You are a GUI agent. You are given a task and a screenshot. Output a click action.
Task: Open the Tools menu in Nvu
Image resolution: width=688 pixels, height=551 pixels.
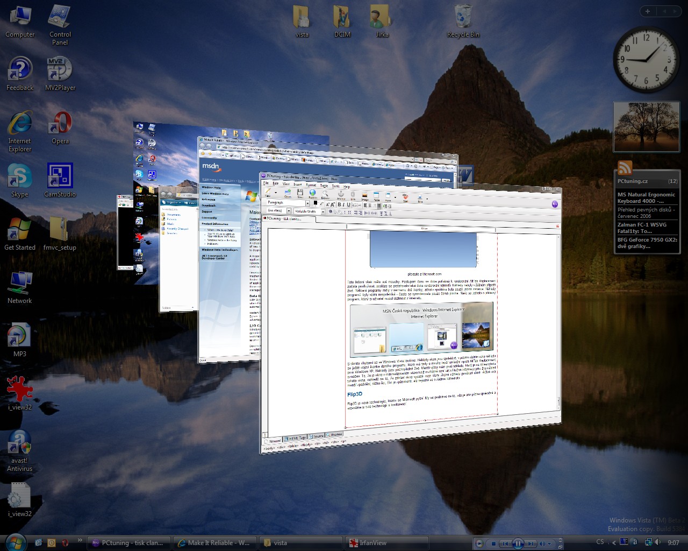tap(336, 186)
